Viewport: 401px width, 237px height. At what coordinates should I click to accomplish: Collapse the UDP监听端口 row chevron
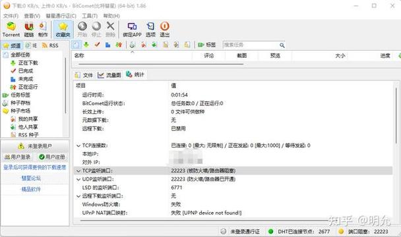pos(78,179)
